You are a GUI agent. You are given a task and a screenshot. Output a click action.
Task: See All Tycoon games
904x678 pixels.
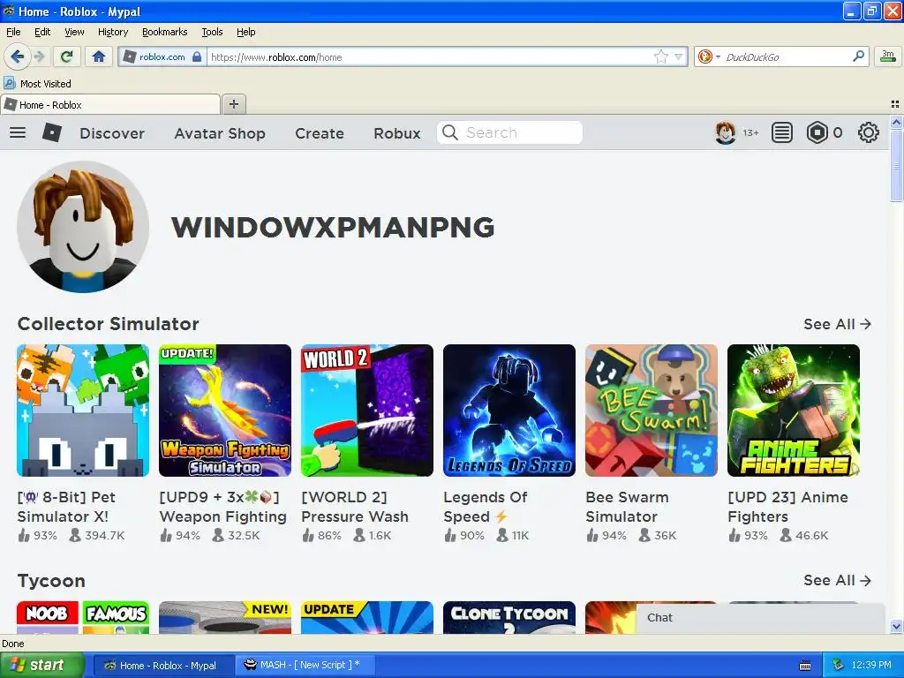point(837,580)
